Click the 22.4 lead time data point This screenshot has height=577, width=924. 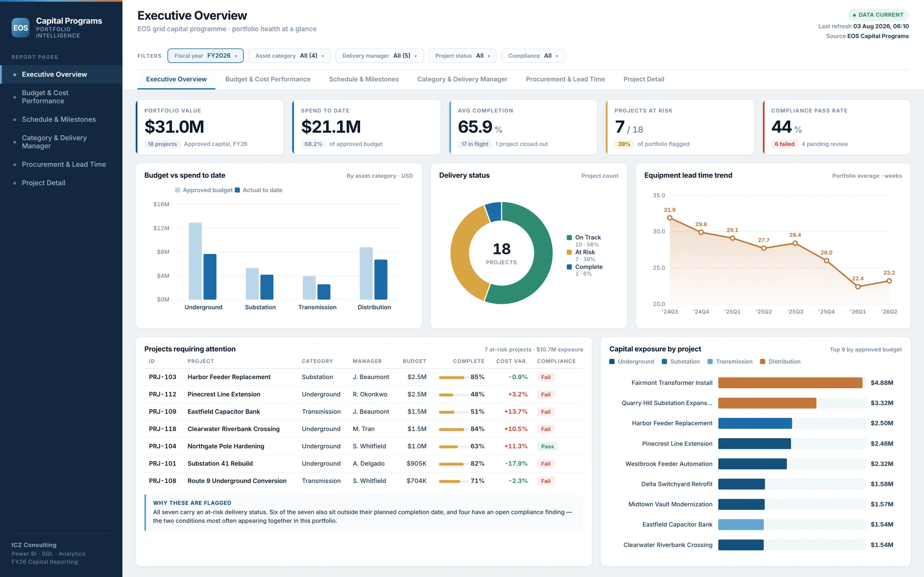[858, 286]
